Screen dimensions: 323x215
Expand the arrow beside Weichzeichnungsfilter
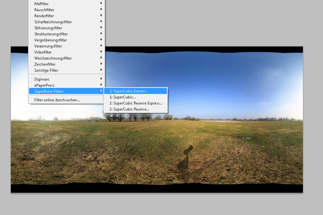point(101,58)
